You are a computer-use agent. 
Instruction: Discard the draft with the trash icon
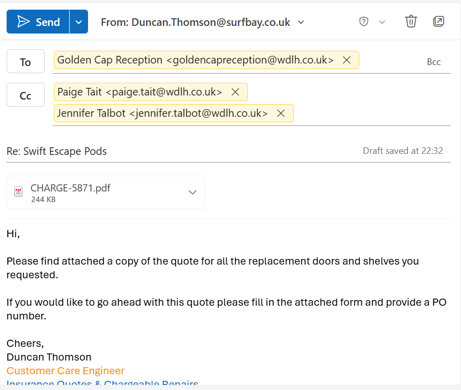[411, 21]
